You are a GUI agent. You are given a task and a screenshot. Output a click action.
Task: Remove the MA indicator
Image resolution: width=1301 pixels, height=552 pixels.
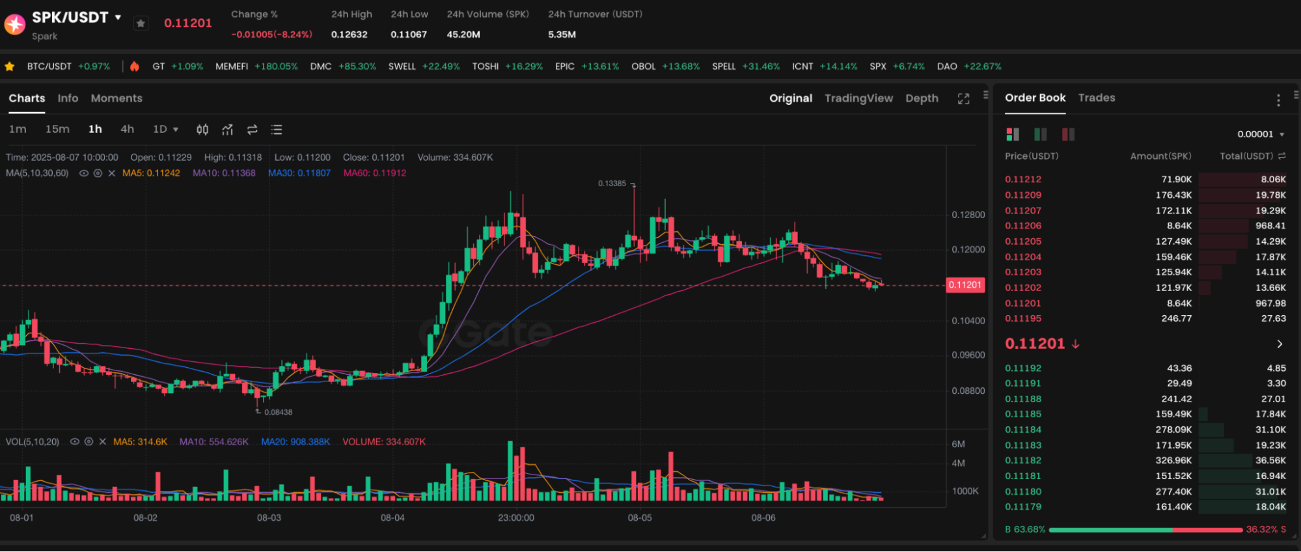(111, 173)
